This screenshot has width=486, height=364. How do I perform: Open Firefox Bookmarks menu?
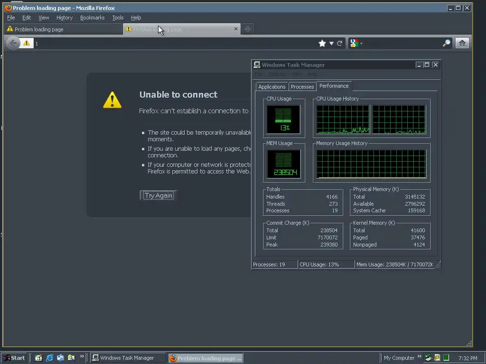(93, 18)
